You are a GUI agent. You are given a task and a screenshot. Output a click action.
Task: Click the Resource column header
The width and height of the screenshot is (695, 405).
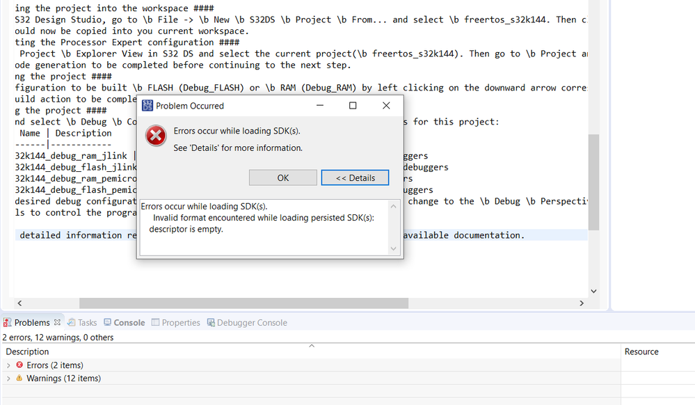tap(641, 351)
